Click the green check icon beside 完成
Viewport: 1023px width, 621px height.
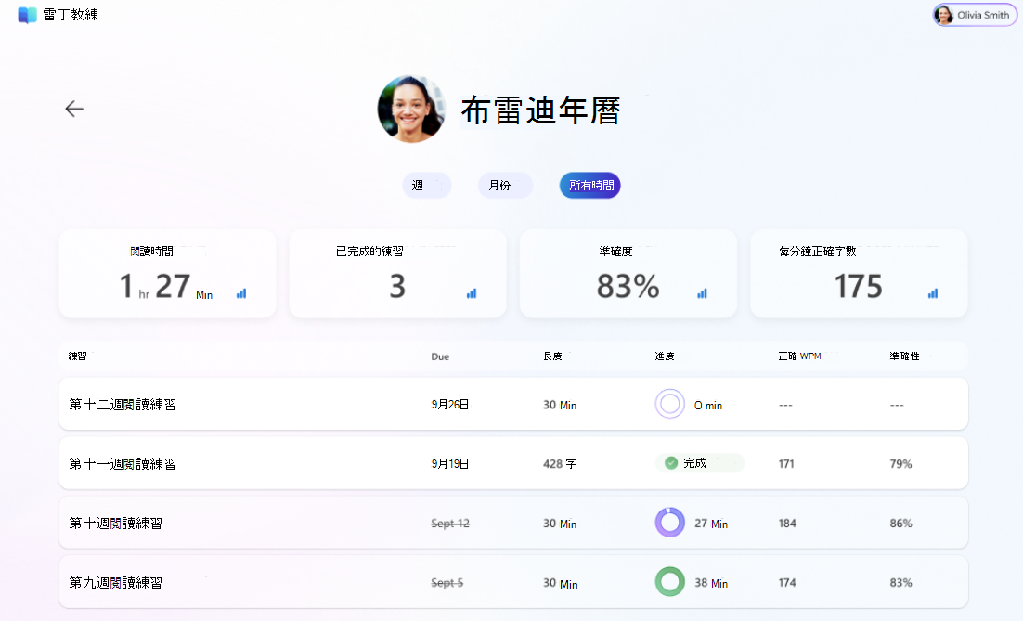[670, 463]
